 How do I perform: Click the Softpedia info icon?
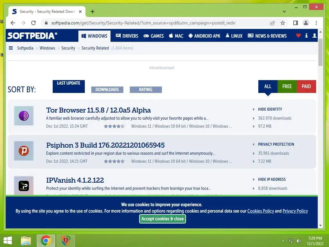306,35
